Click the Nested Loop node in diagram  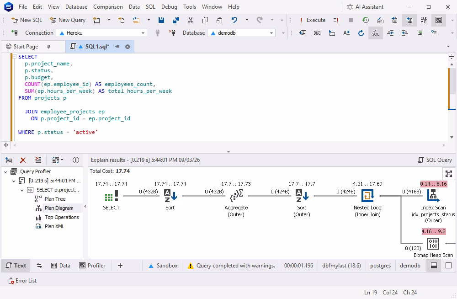367,203
